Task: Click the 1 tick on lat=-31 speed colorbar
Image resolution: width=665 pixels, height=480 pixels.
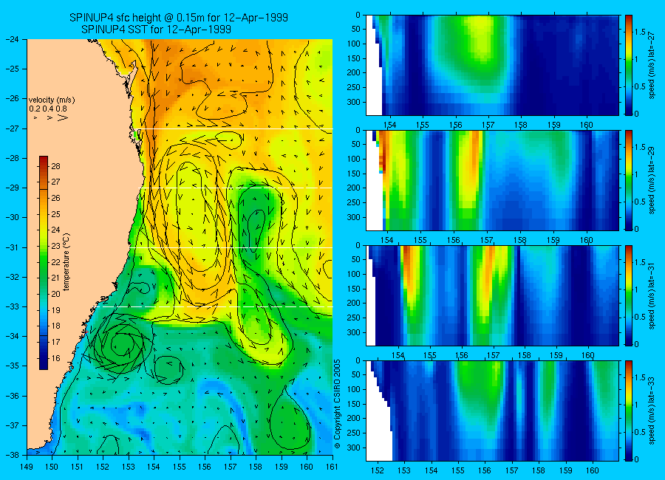Action: point(637,289)
